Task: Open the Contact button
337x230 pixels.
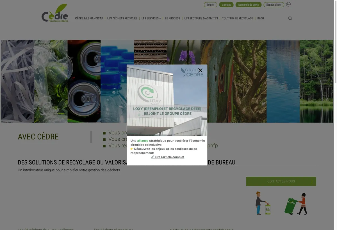Action: [226, 5]
